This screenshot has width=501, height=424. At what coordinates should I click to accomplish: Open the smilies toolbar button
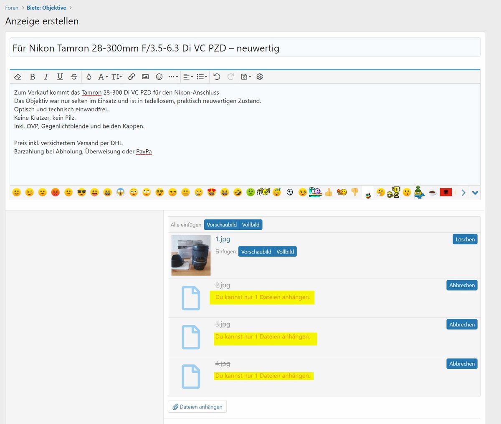[x=159, y=77]
